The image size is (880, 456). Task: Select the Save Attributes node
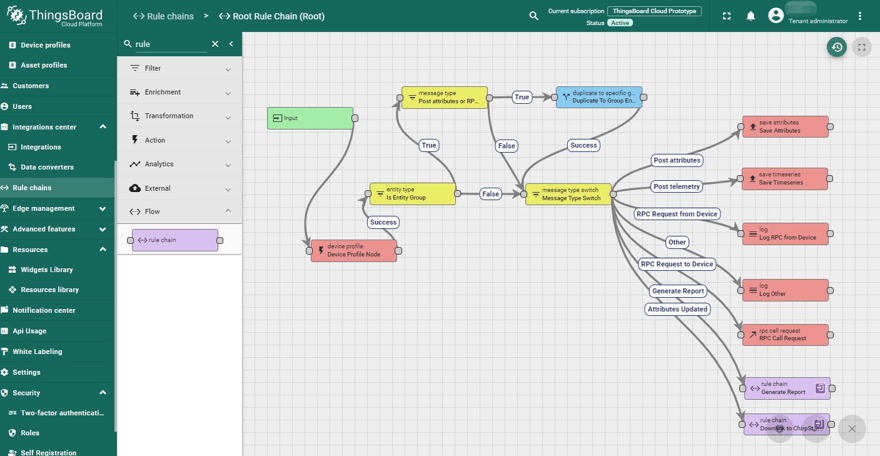[785, 126]
